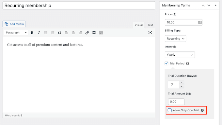This screenshot has height=125, width=222.
Task: Open the Interval Yearly dropdown
Action: (x=180, y=55)
